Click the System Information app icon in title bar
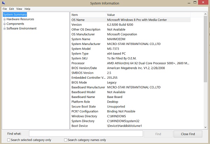210x144 pixels. (3, 3)
